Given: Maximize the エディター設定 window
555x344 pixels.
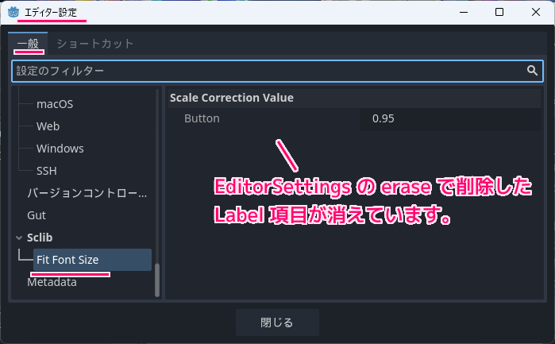Looking at the screenshot, I should 499,12.
